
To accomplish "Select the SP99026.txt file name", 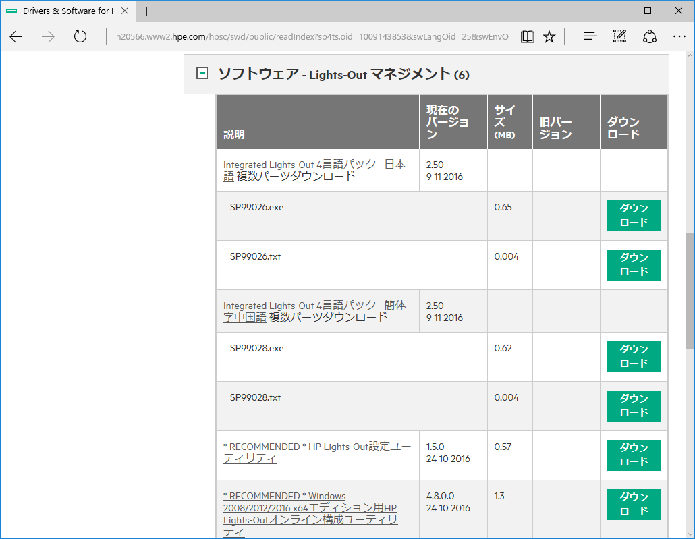I will (255, 256).
